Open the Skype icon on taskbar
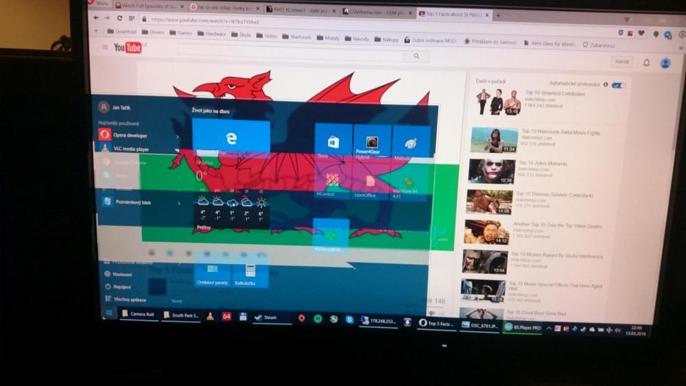The height and width of the screenshot is (386, 686). pos(349,319)
